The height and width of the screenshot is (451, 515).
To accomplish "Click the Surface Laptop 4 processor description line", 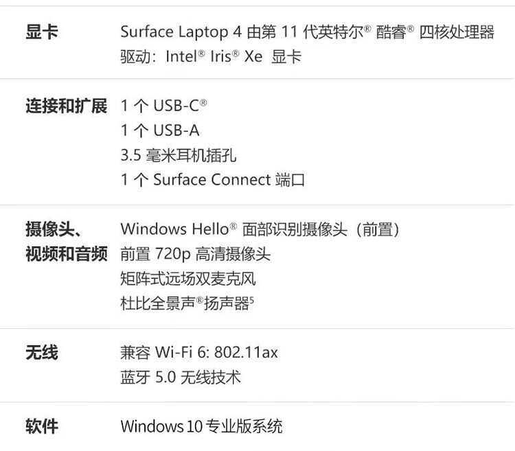I will point(307,32).
